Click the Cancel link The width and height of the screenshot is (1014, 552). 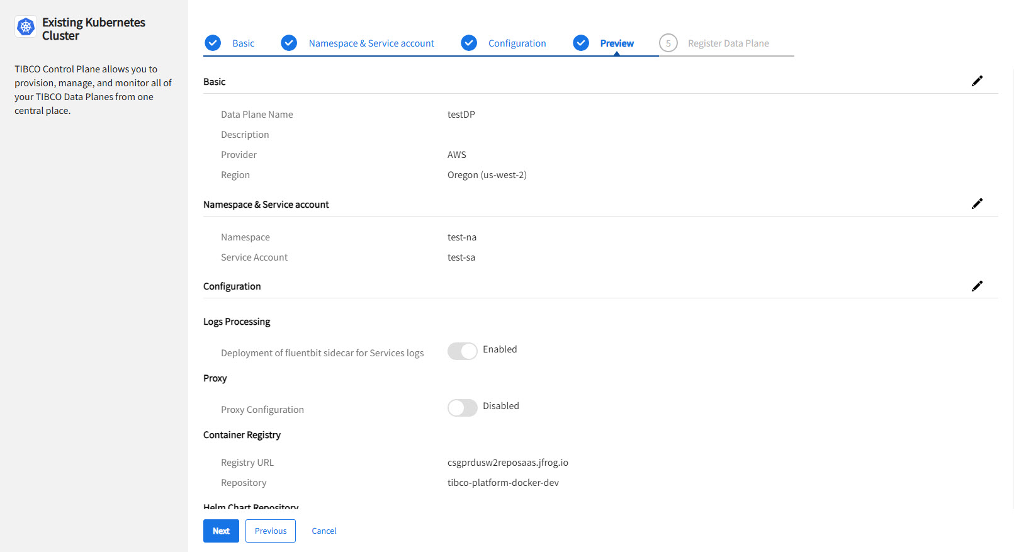(x=324, y=531)
